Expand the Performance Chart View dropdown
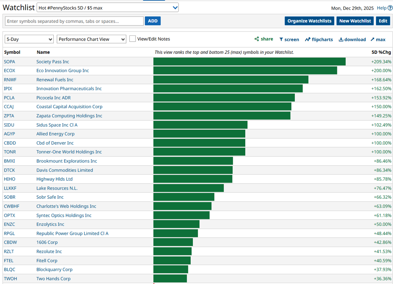Image resolution: width=393 pixels, height=284 pixels. tap(91, 39)
